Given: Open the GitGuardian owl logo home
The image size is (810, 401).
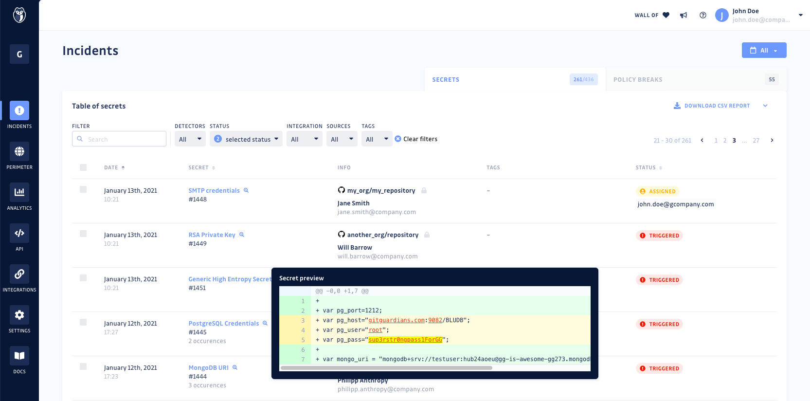Looking at the screenshot, I should tap(19, 15).
